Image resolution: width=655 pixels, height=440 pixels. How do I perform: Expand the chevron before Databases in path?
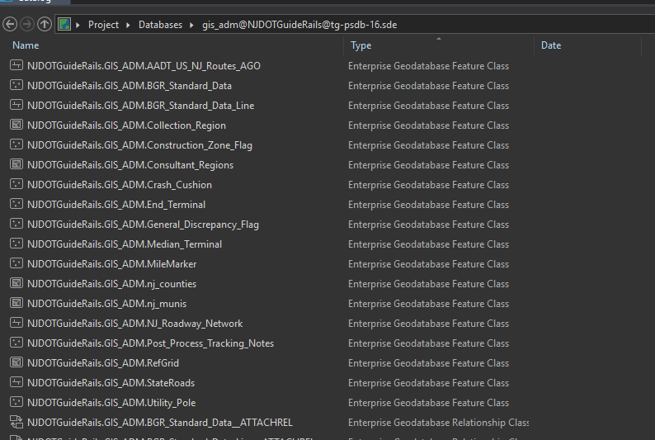[x=128, y=25]
